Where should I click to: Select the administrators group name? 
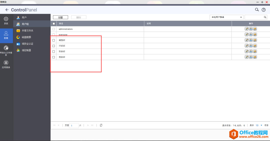[x=65, y=29]
